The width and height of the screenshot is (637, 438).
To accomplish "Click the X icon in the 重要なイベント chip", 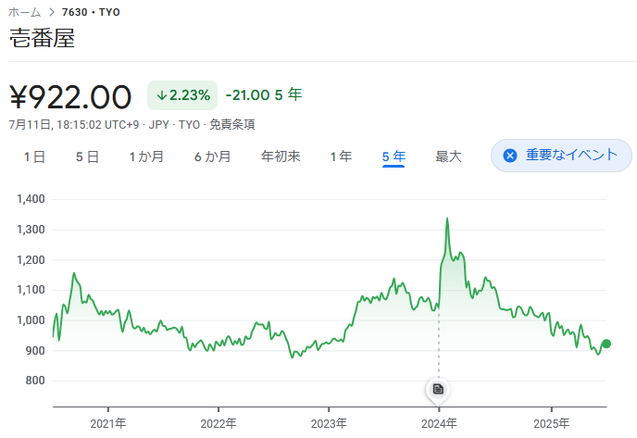I will (510, 156).
